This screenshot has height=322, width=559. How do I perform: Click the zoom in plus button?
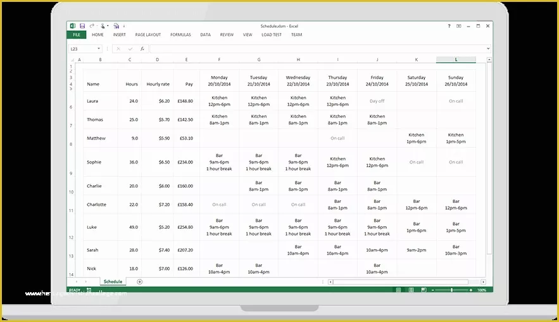click(x=471, y=290)
